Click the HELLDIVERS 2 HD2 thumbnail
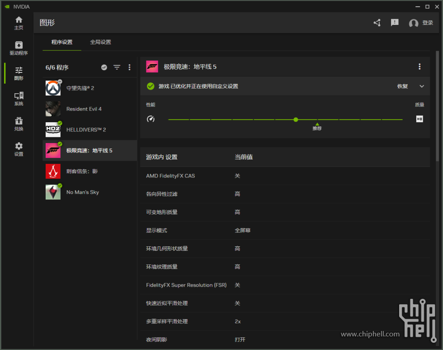The image size is (443, 350). (x=53, y=129)
